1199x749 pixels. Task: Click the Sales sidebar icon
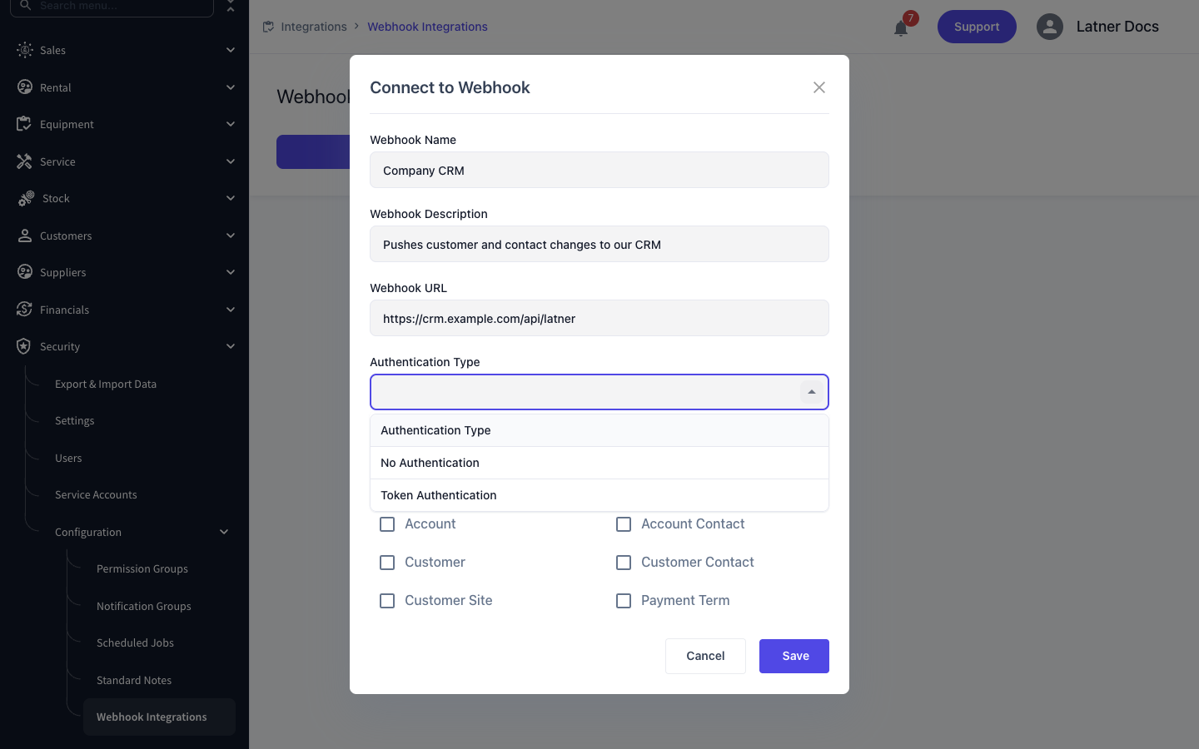25,50
